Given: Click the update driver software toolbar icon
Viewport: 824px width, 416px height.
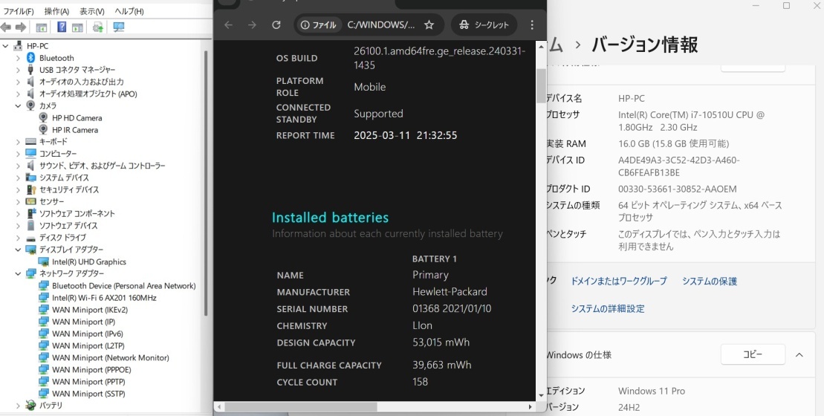Looking at the screenshot, I should (98, 27).
